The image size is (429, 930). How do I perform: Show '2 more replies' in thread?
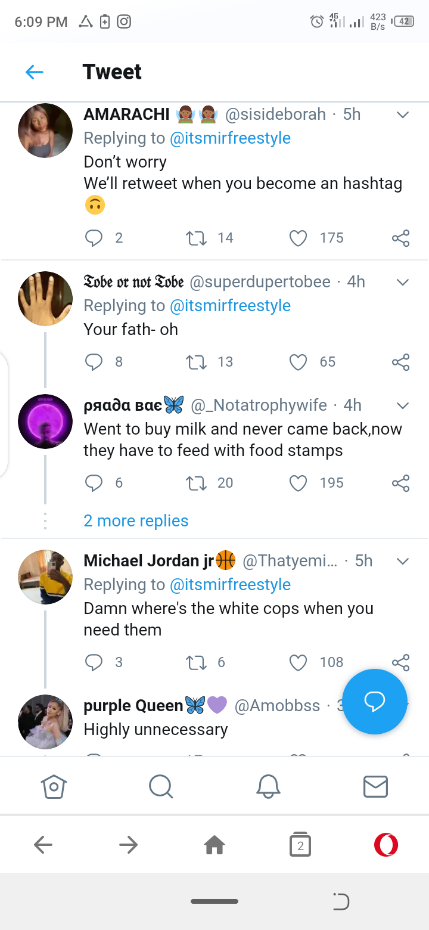point(136,521)
